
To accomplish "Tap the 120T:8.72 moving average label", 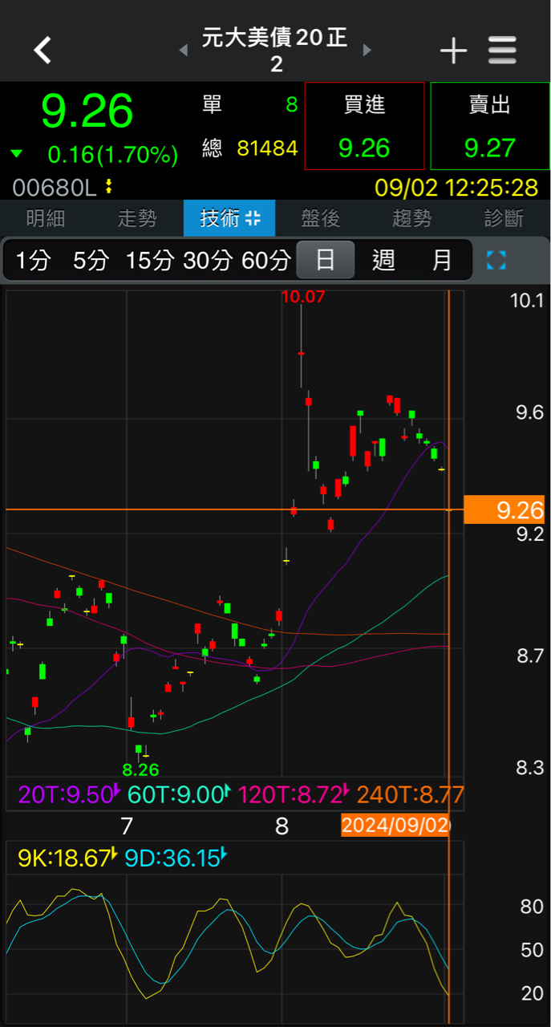I will pos(294,794).
